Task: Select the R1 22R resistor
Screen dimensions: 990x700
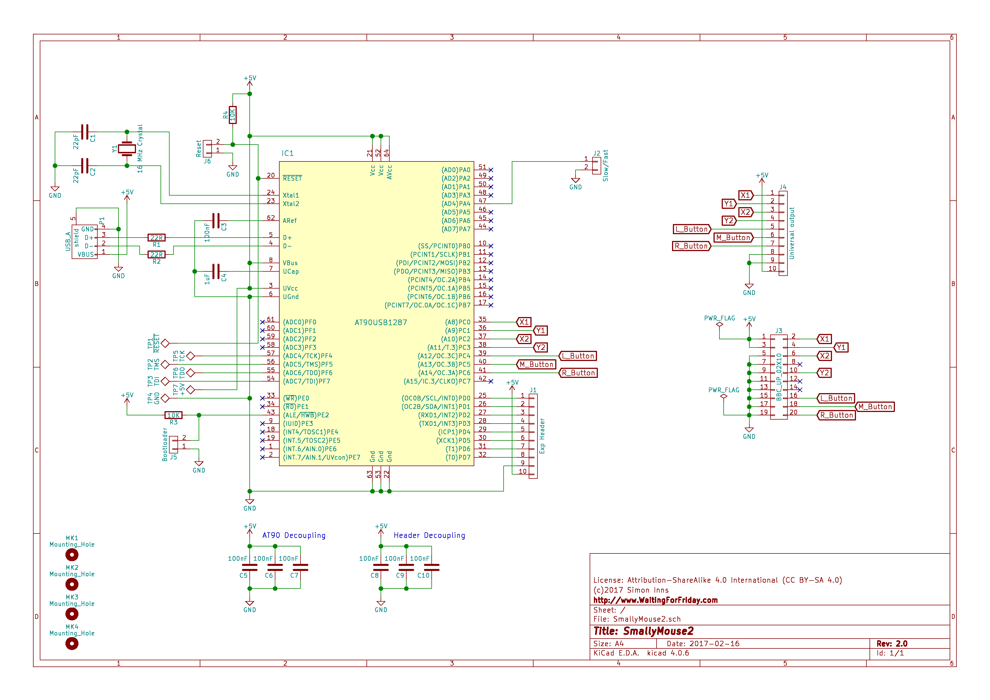Action: [156, 238]
